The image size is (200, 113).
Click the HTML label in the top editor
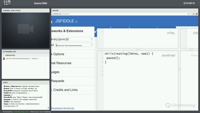pos(171,33)
